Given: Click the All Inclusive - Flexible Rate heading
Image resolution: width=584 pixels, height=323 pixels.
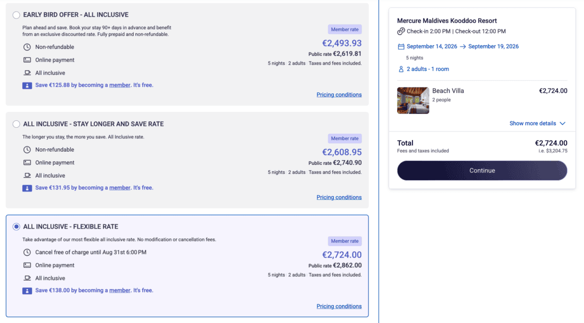Looking at the screenshot, I should (x=71, y=226).
